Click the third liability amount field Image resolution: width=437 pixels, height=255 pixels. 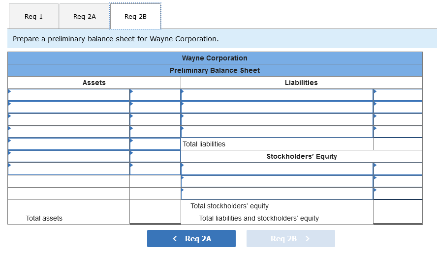click(x=398, y=119)
